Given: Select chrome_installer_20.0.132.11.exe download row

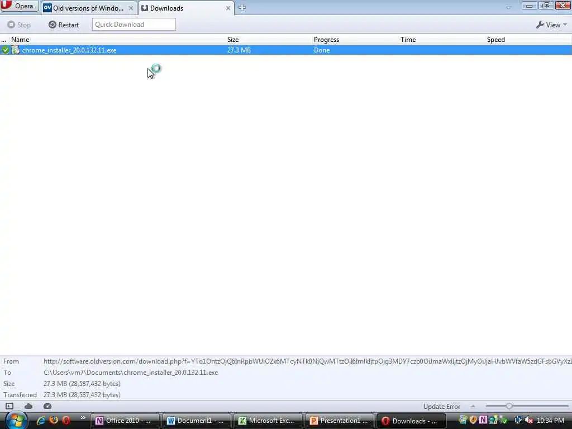Looking at the screenshot, I should pyautogui.click(x=286, y=50).
